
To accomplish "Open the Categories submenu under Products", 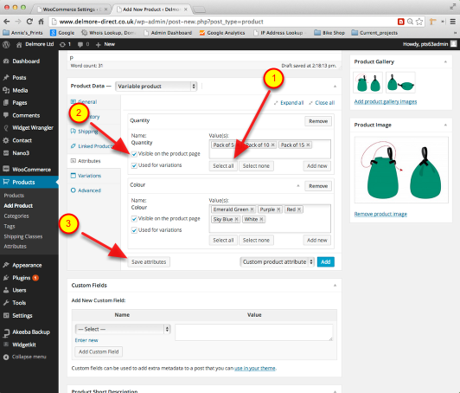I will click(x=16, y=216).
